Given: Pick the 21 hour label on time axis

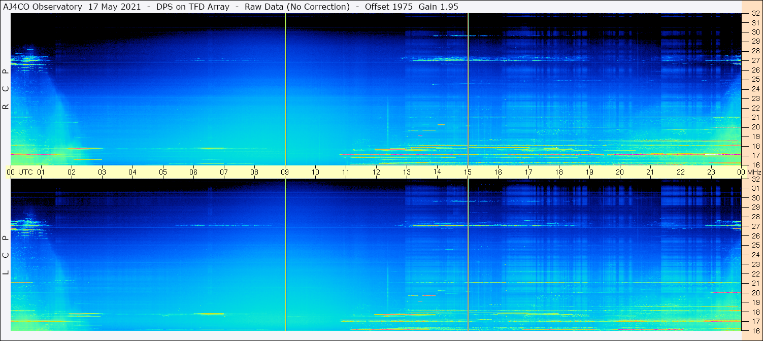Looking at the screenshot, I should 650,172.
